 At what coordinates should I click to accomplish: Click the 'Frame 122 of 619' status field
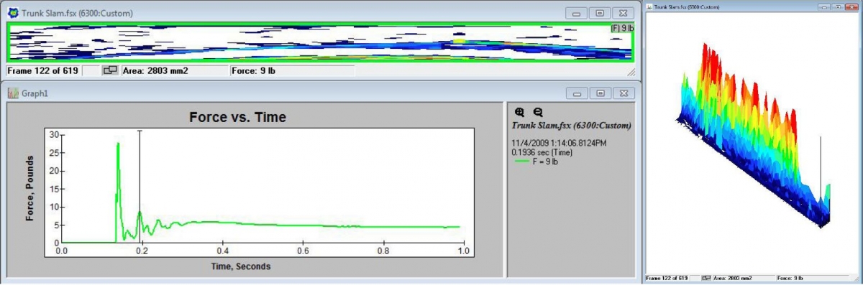(44, 70)
